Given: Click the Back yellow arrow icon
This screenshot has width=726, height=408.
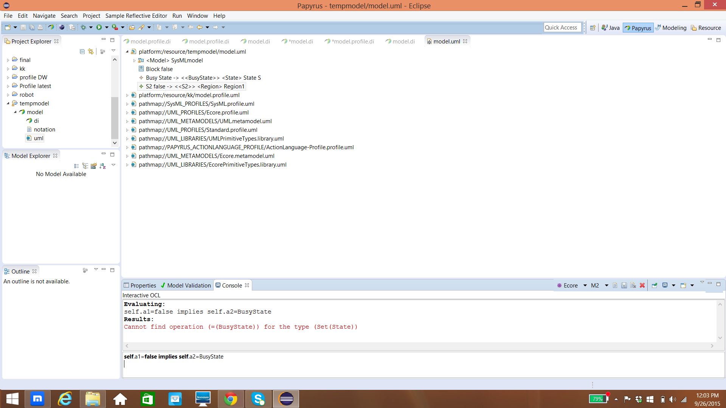Looking at the screenshot, I should pos(200,27).
